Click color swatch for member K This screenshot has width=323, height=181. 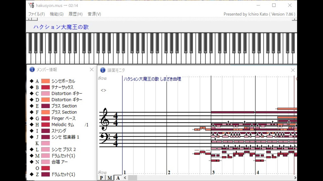click(45, 143)
